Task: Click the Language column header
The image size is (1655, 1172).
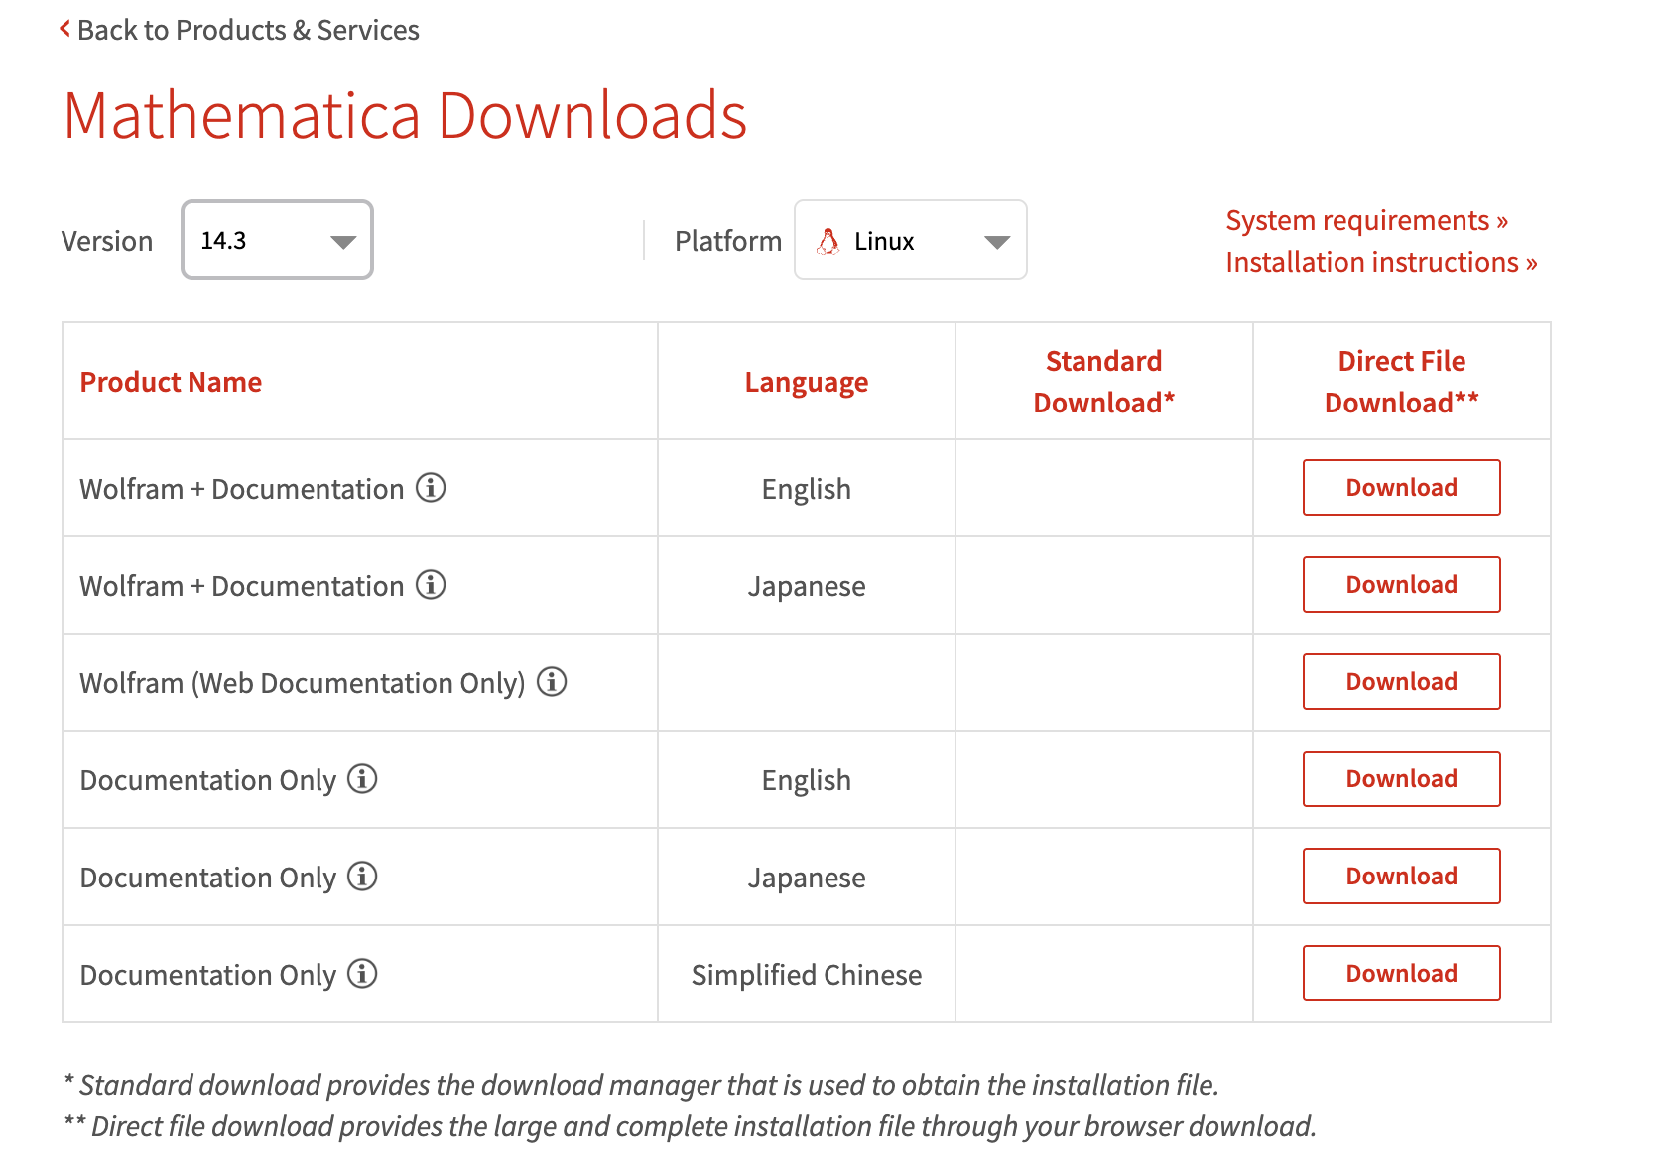Action: coord(806,382)
